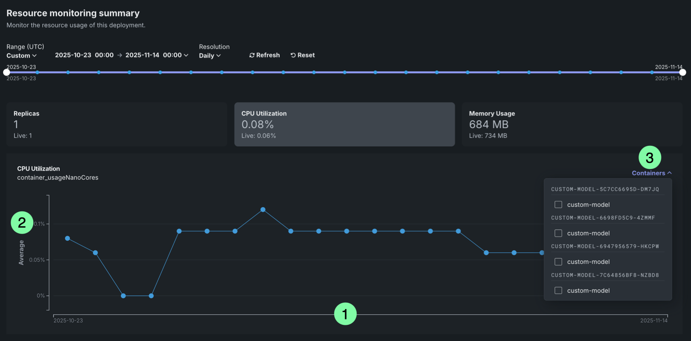The height and width of the screenshot is (341, 691).
Task: Click the Reset undo arrow icon
Action: point(293,55)
